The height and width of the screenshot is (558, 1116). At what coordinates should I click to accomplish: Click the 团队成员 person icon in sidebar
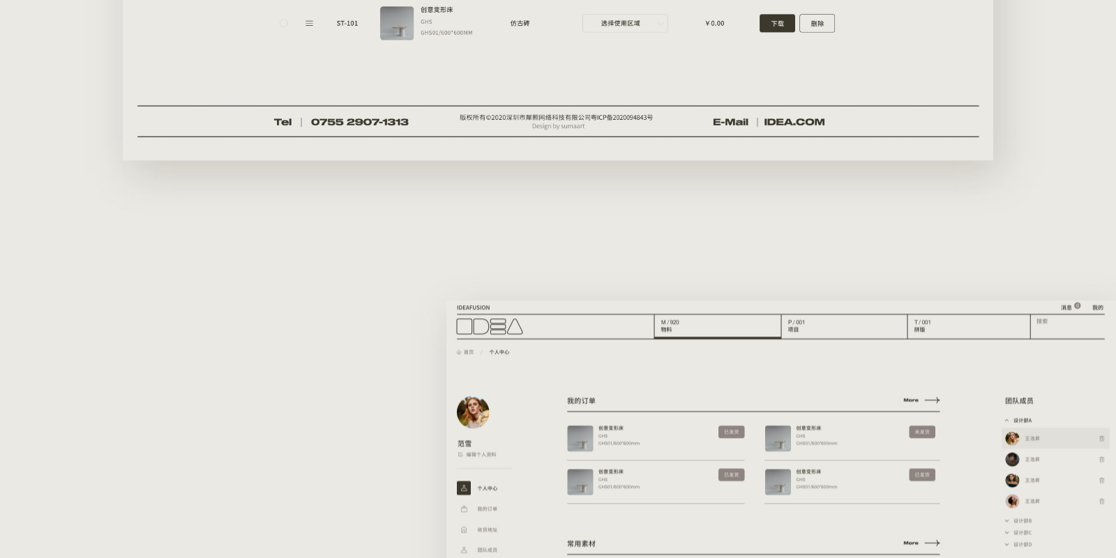pos(464,550)
